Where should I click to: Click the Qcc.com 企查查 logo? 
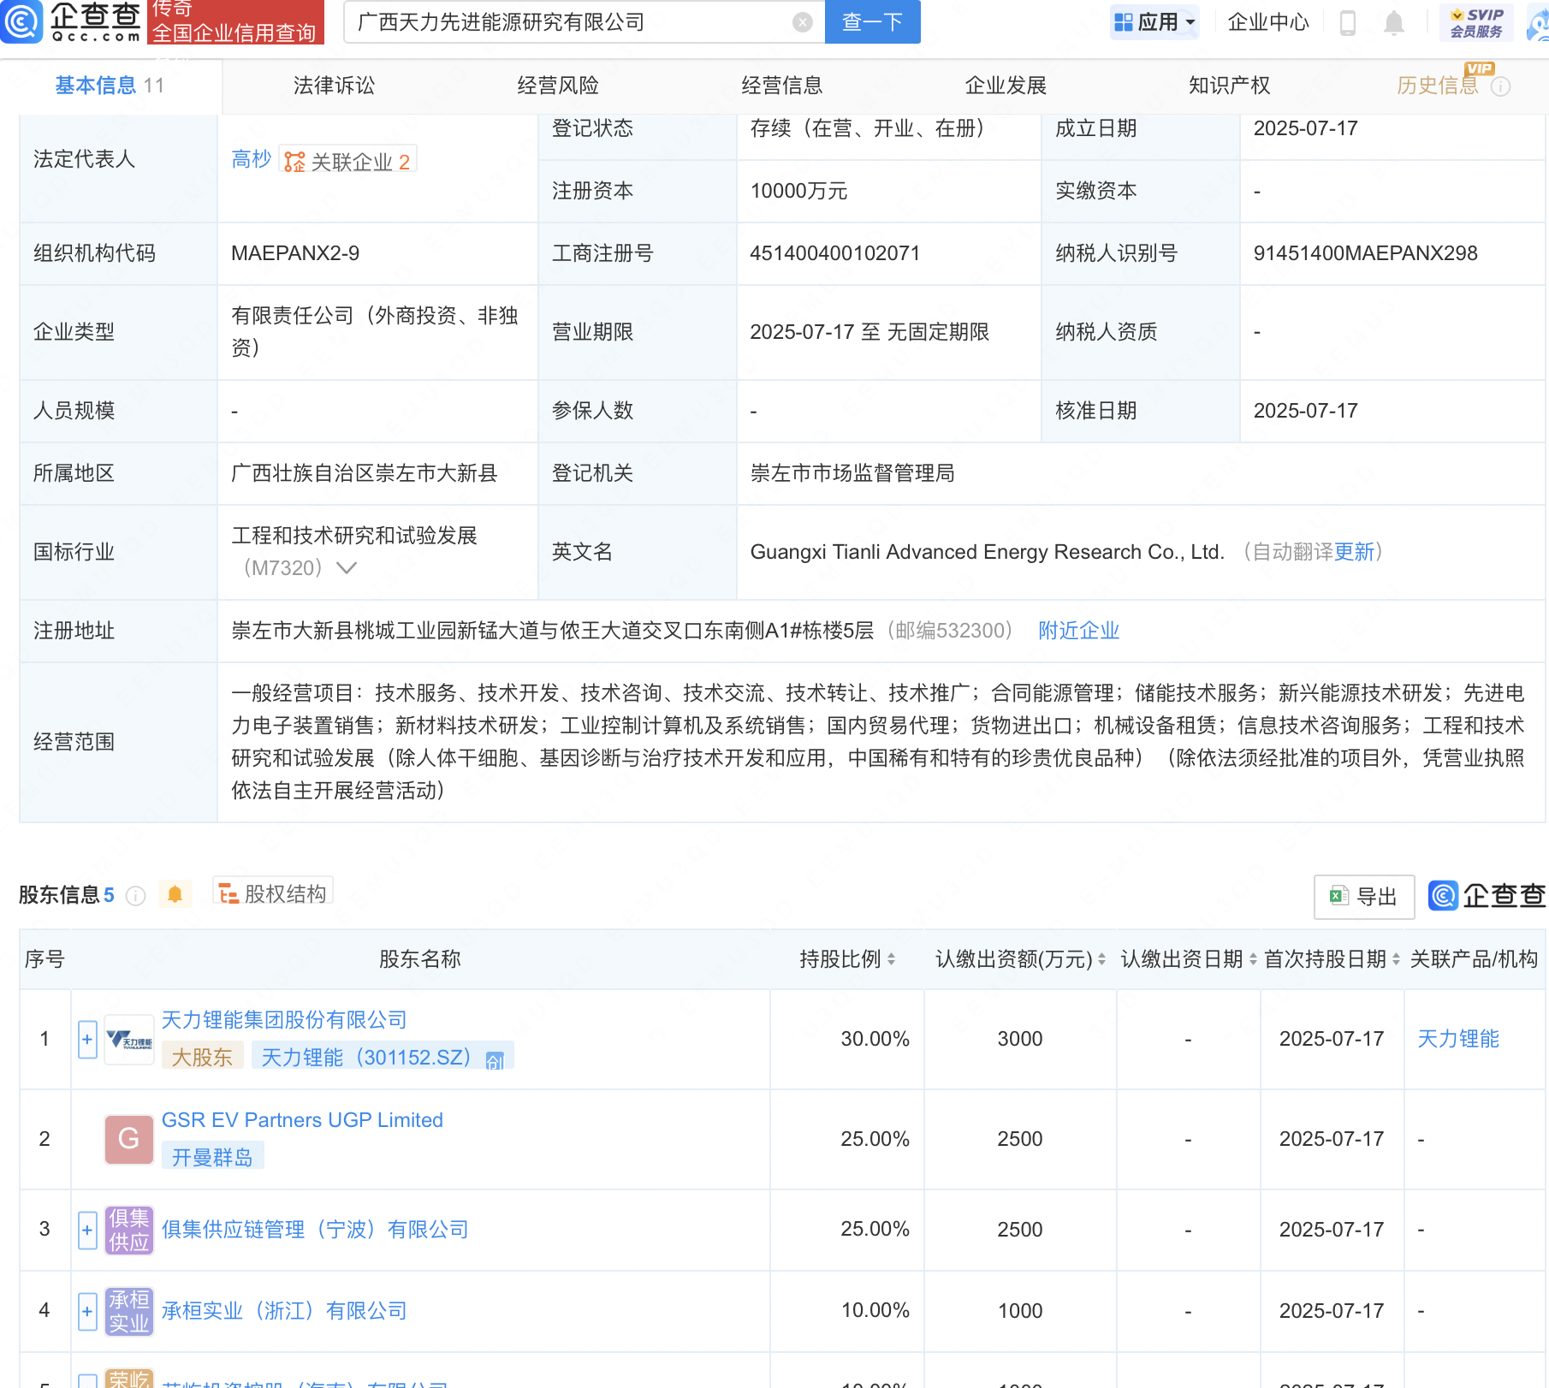(73, 23)
